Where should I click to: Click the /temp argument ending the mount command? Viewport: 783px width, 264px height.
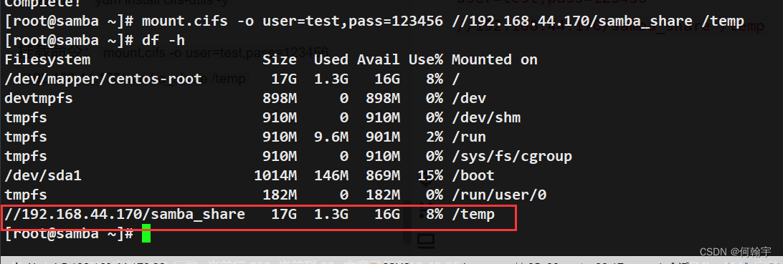(x=723, y=21)
